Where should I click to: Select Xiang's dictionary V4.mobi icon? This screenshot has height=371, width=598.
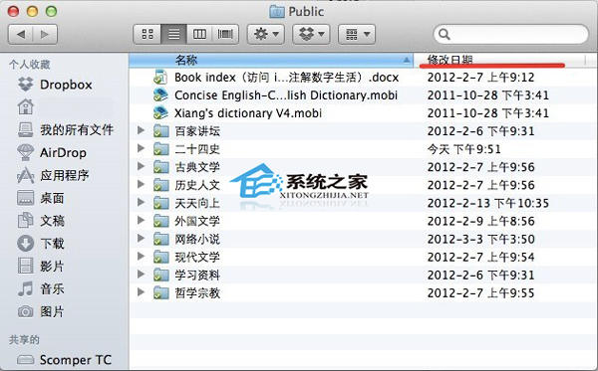click(160, 113)
